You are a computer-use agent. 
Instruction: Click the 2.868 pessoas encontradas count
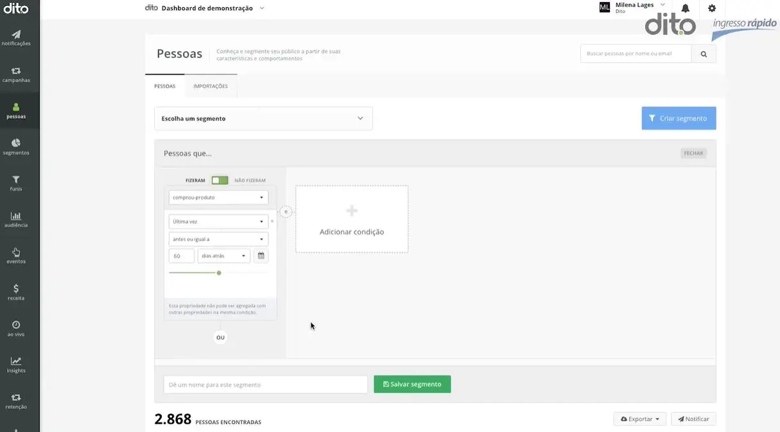(208, 420)
